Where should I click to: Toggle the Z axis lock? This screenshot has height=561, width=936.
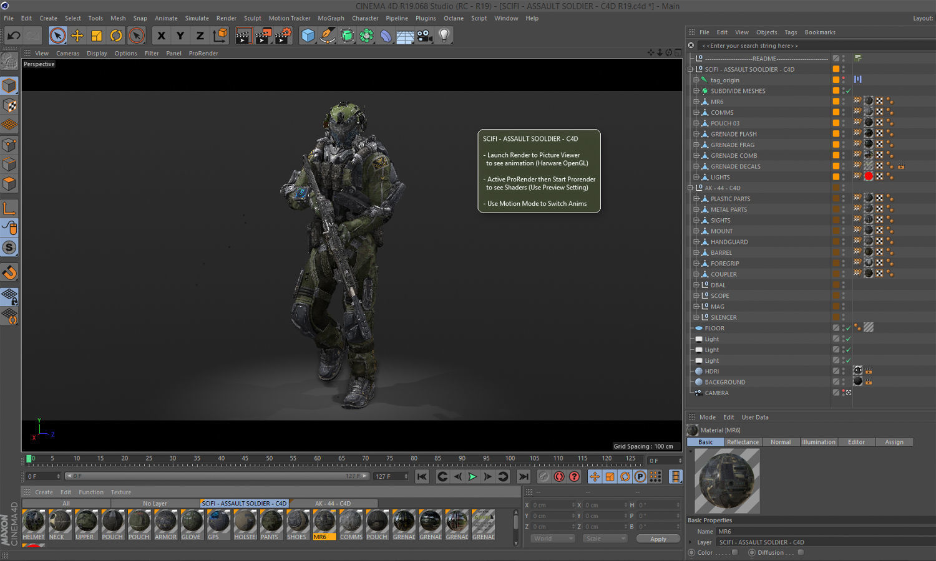tap(200, 36)
